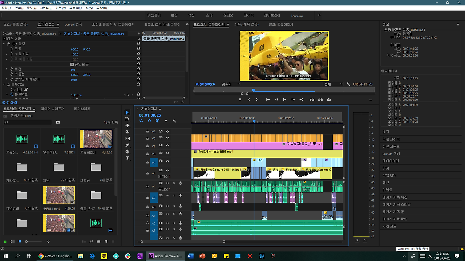This screenshot has width=465, height=261.
Task: Open the zoom level dropdown 맞추기
Action: pos(231,84)
